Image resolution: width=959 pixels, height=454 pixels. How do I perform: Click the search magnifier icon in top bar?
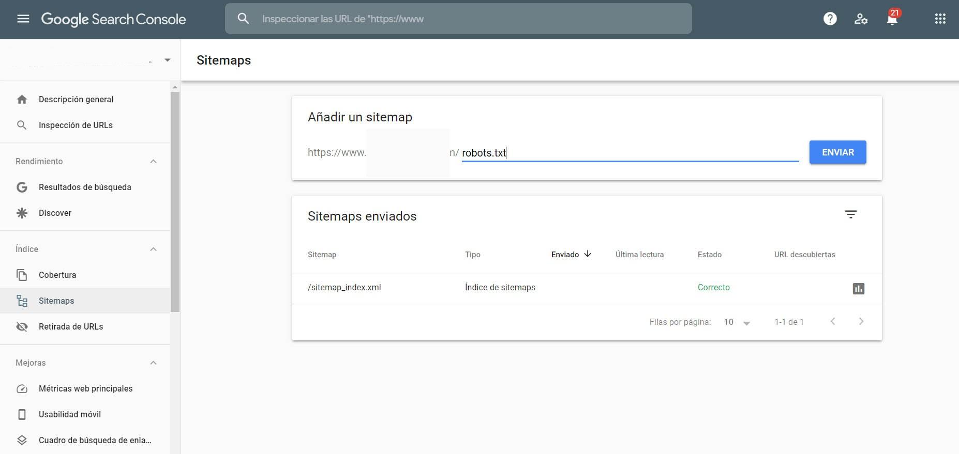(243, 19)
